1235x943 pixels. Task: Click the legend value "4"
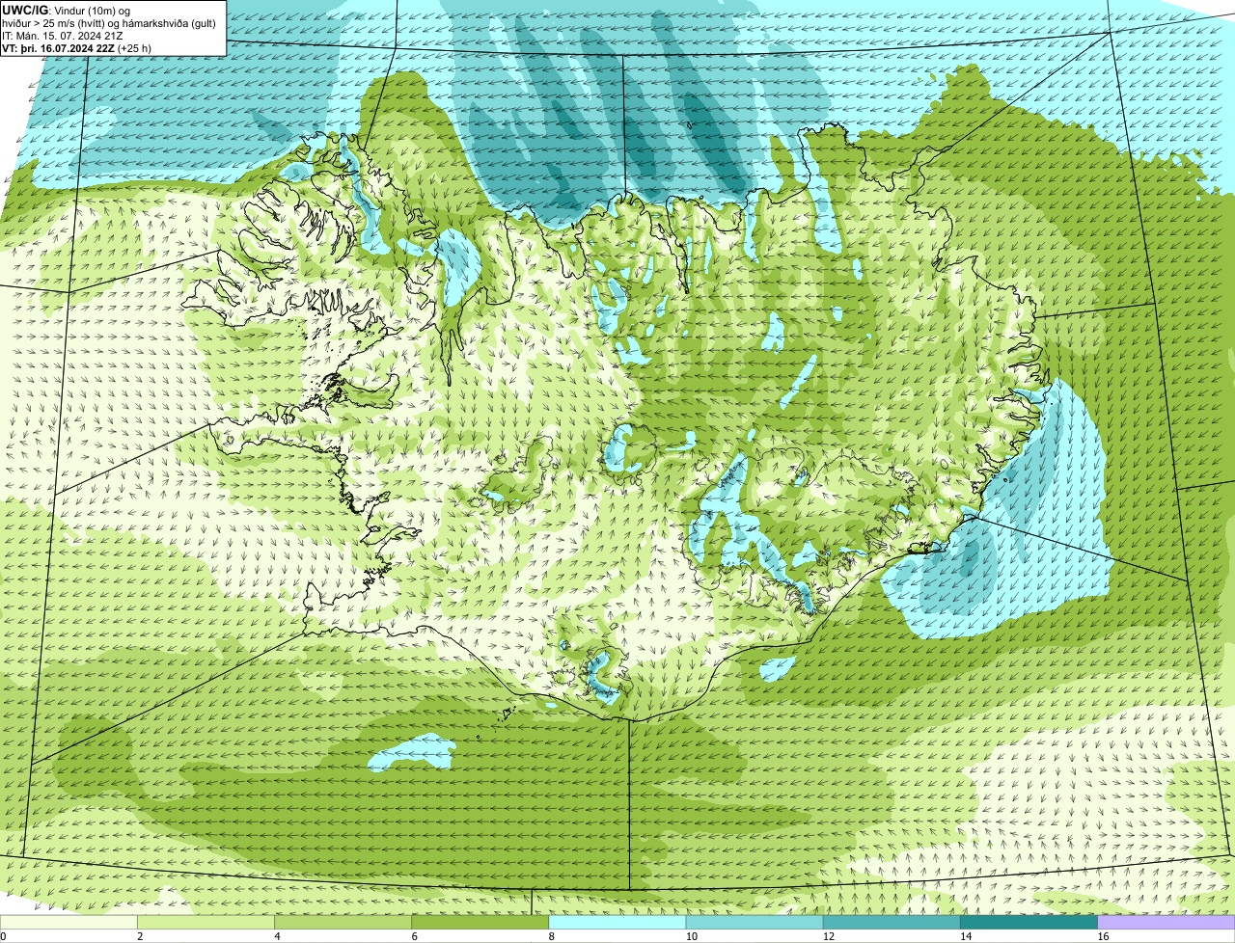278,936
